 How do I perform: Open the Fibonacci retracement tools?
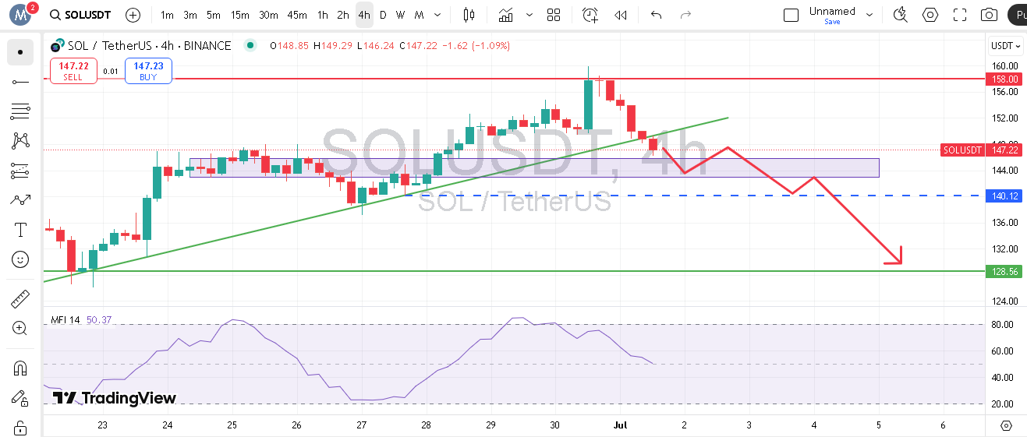(x=20, y=111)
